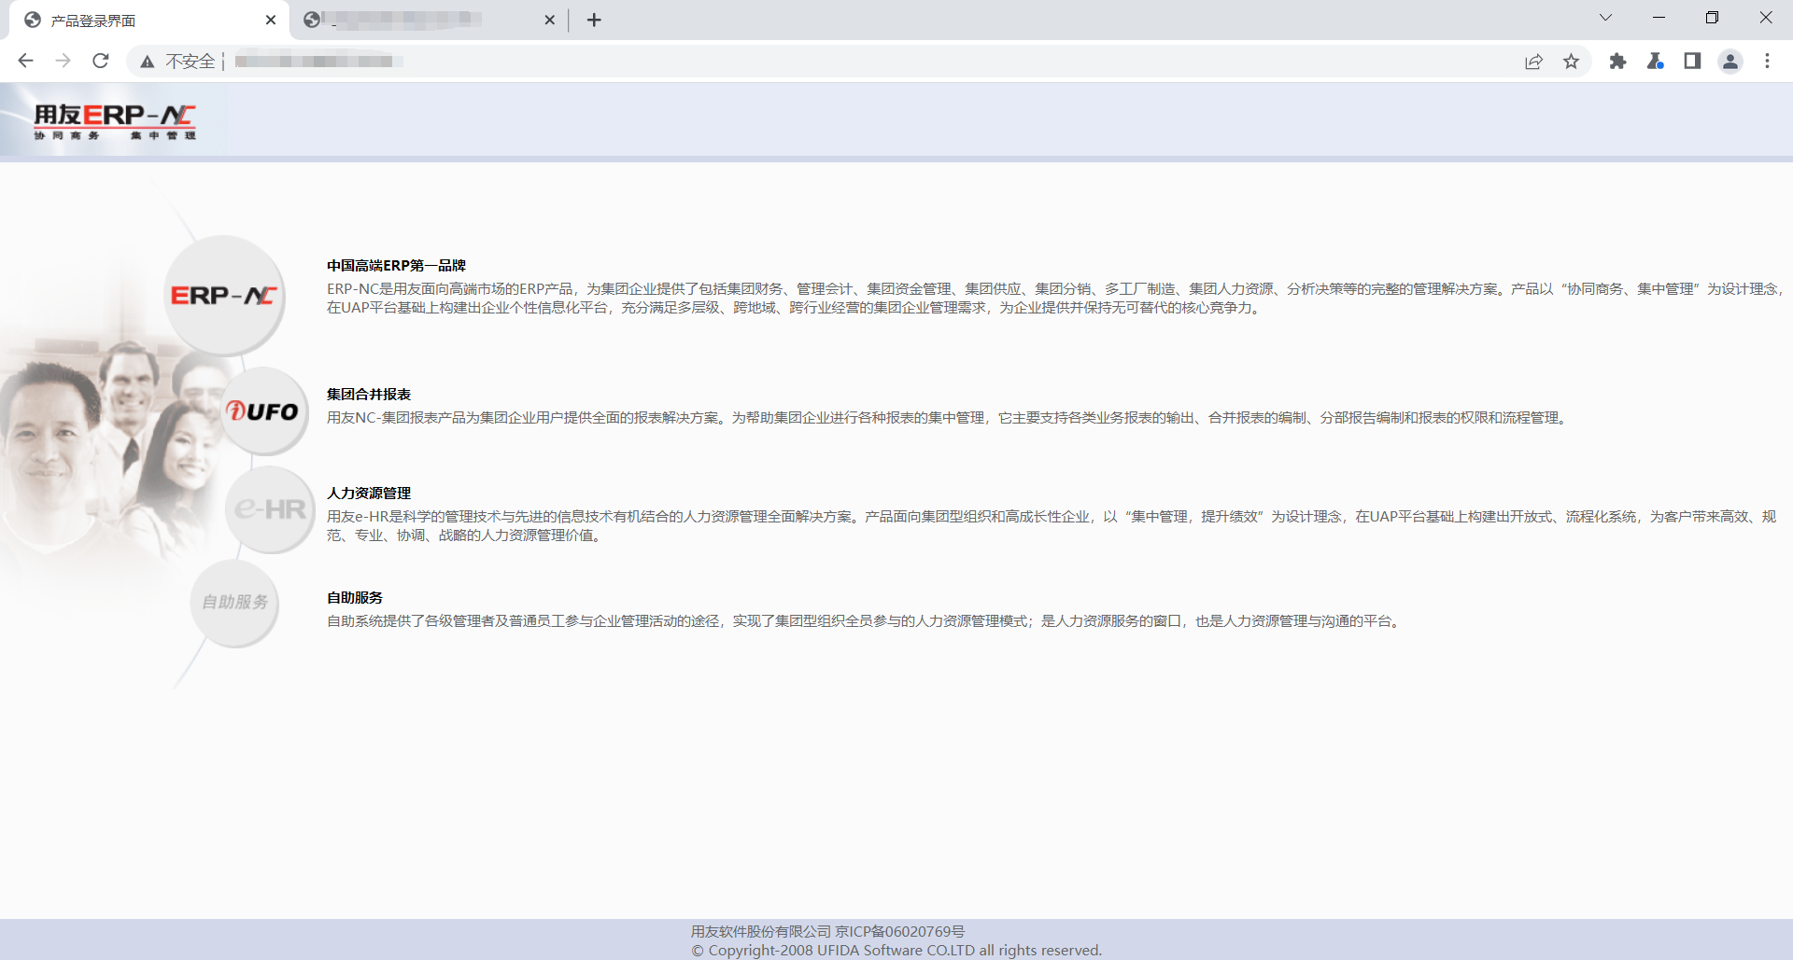This screenshot has height=960, width=1793.
Task: Bookmark this page with the star icon
Action: tap(1572, 62)
